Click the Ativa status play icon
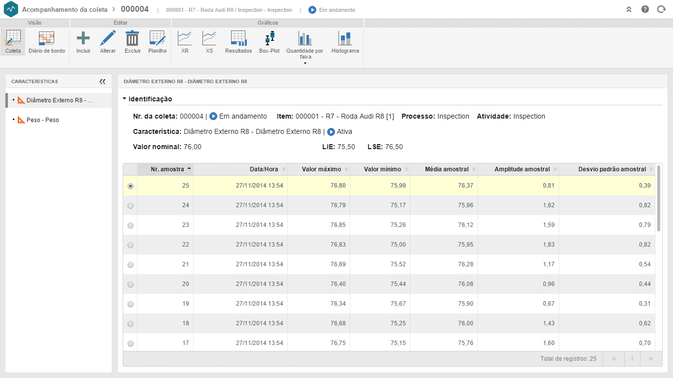 (331, 132)
